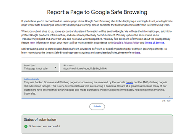Click the green submission success checkmark
Screen dimensions: 191x139
(26, 126)
